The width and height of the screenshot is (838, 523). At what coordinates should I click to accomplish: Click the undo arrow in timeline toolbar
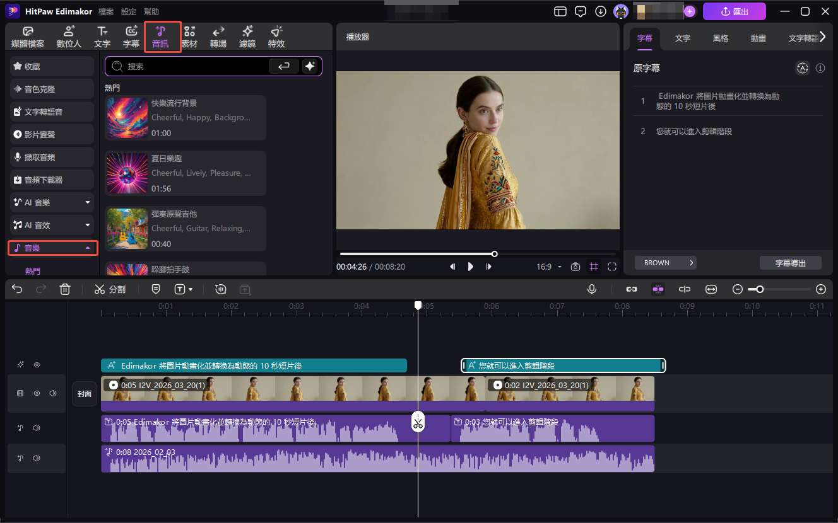click(x=17, y=289)
